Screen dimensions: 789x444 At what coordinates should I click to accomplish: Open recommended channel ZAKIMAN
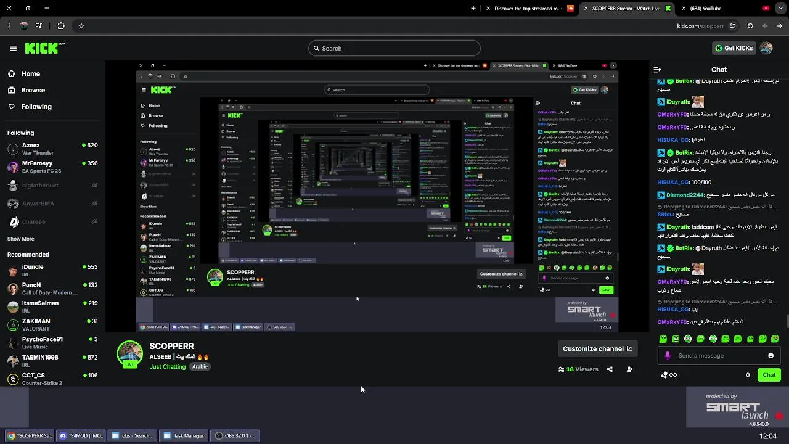(x=52, y=324)
